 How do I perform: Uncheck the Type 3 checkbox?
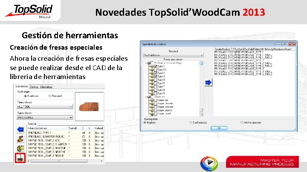[x=156, y=76]
